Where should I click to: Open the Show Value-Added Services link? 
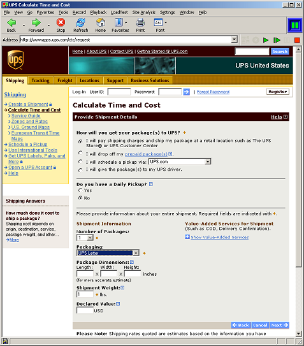pyautogui.click(x=220, y=237)
